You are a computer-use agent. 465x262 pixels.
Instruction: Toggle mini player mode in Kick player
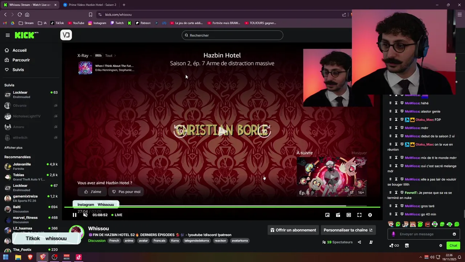pos(327,215)
